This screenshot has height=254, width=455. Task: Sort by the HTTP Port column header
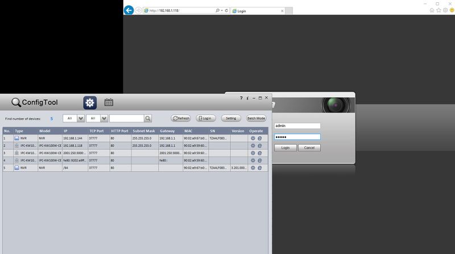click(120, 131)
